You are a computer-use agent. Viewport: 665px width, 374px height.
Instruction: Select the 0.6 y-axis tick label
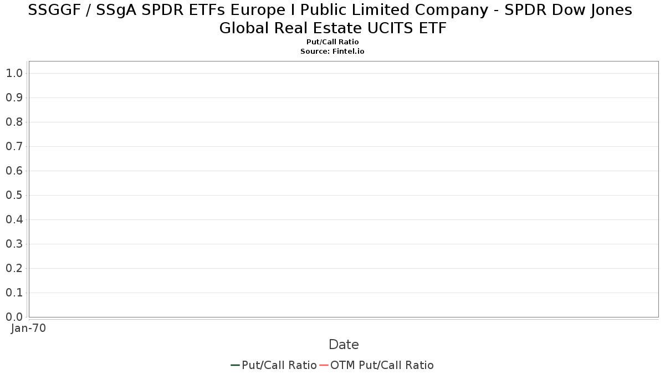(14, 171)
